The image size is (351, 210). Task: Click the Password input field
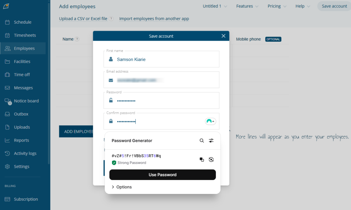(x=161, y=101)
